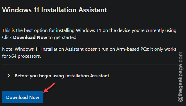Viewport: 186px width, 106px height.
Task: Click the blue Download Now button
Action: point(23,97)
